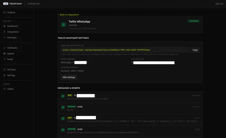This screenshot has height=138, width=226.
Task: Click the Messages sidebar icon
Action: tap(4, 38)
